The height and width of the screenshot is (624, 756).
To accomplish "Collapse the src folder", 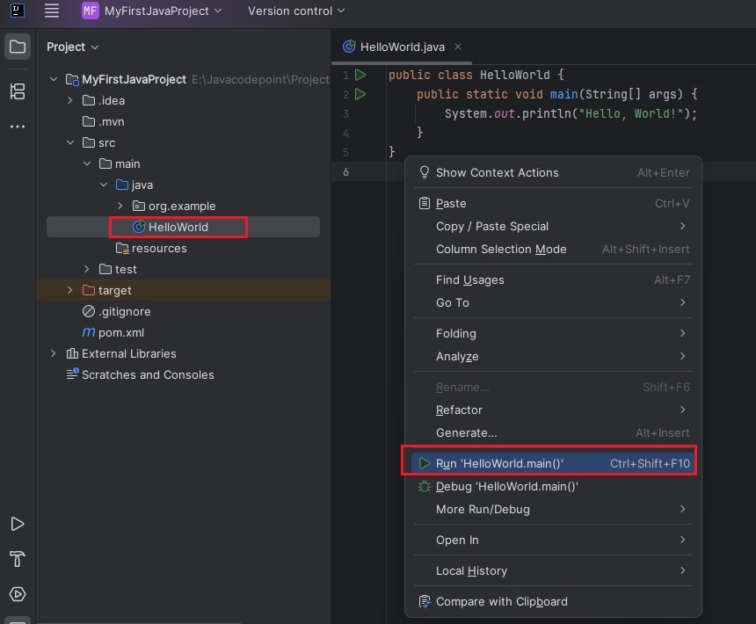I will click(x=70, y=142).
